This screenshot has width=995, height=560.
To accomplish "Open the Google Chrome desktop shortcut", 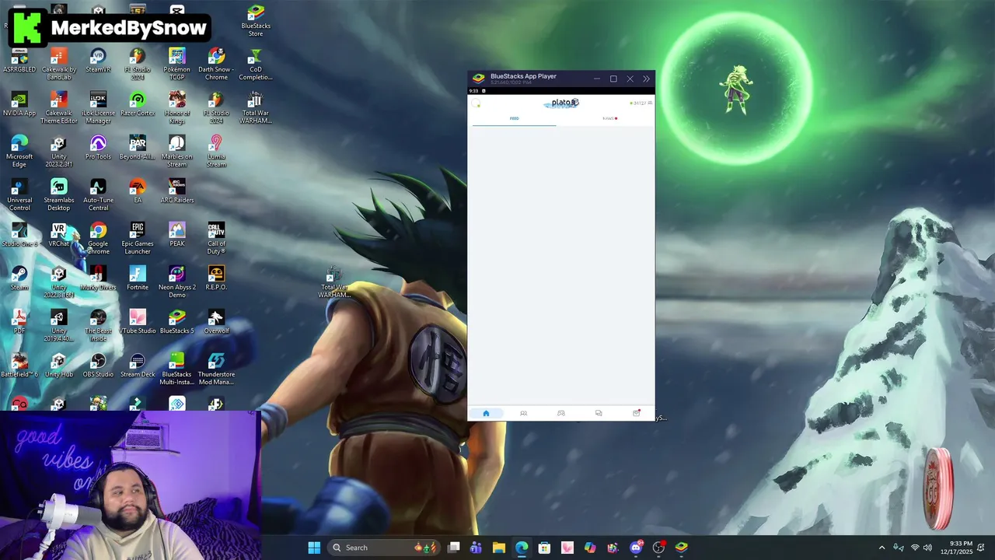I will (x=98, y=239).
